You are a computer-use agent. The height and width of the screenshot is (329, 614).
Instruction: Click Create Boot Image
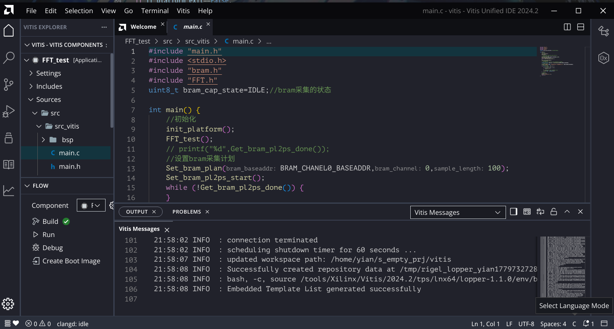click(71, 261)
